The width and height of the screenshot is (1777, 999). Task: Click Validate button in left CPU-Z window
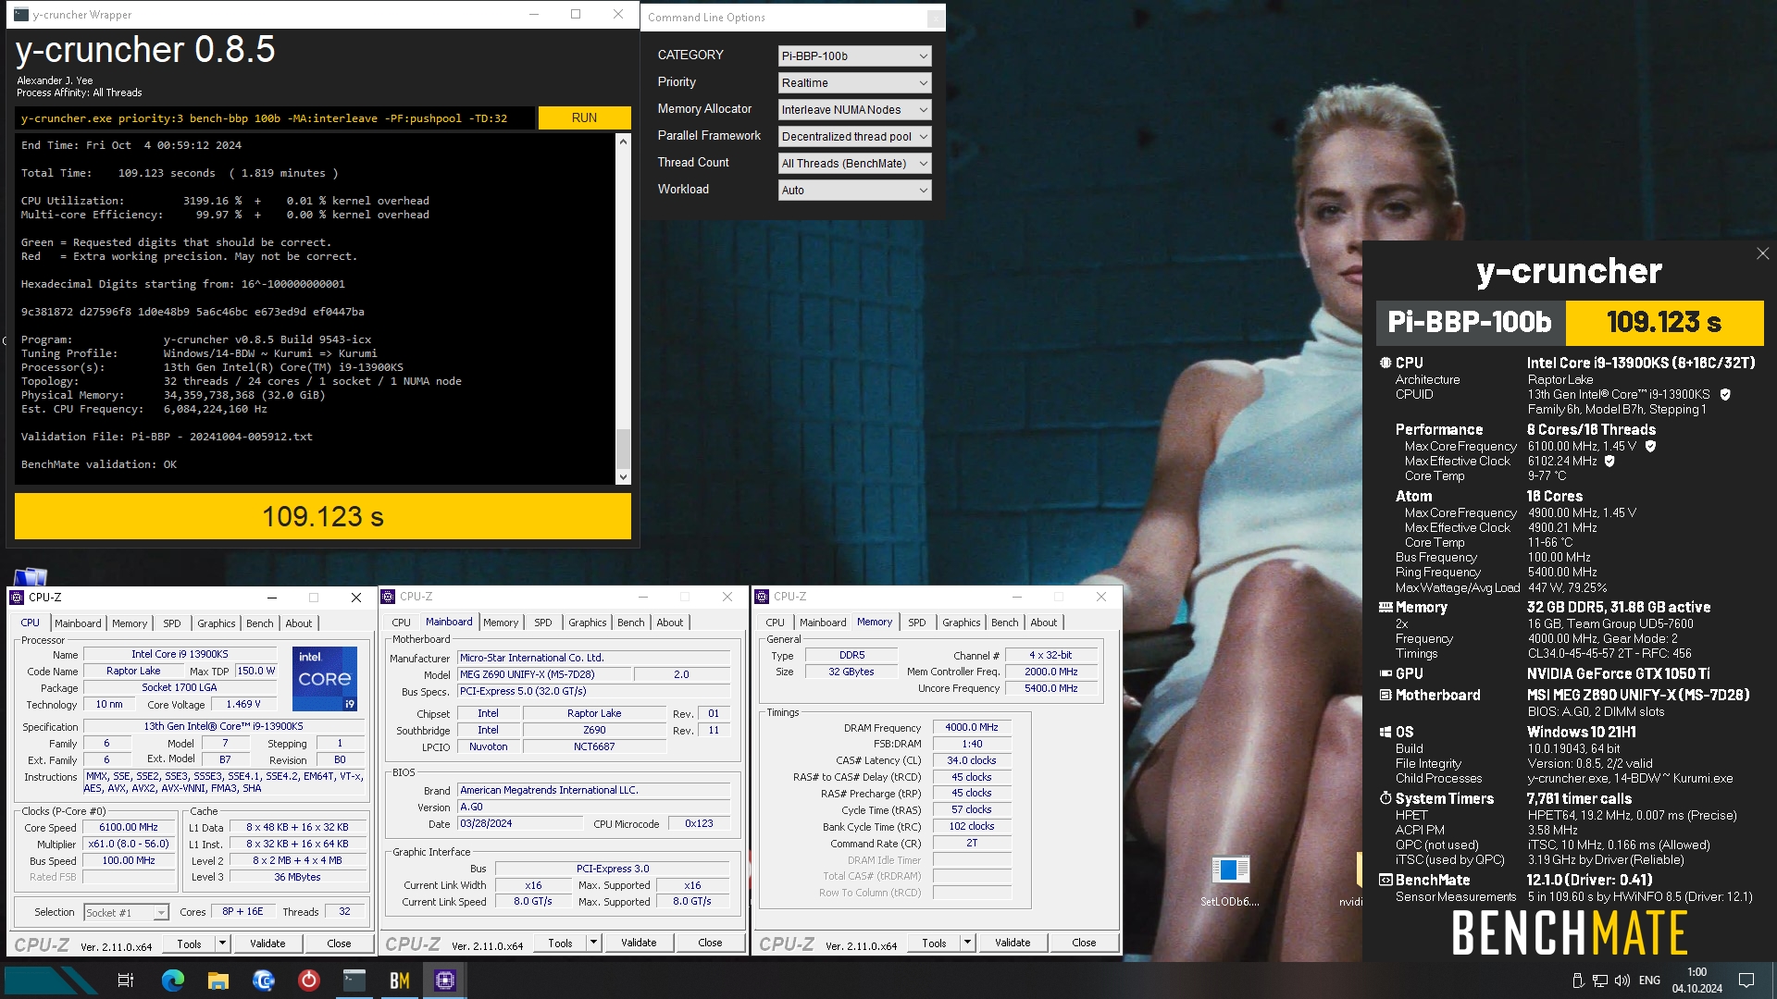[x=267, y=944]
